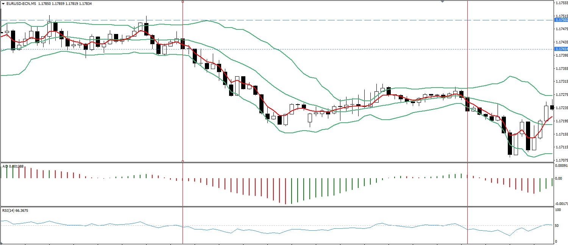568x245 pixels.
Task: Click the RSI scale value 100
Action: (558, 210)
